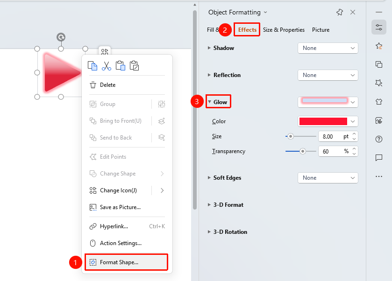Click the Copy icon in the context menu
The height and width of the screenshot is (281, 392).
point(93,66)
